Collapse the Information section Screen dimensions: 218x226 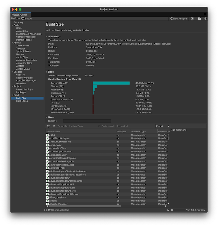(47, 36)
